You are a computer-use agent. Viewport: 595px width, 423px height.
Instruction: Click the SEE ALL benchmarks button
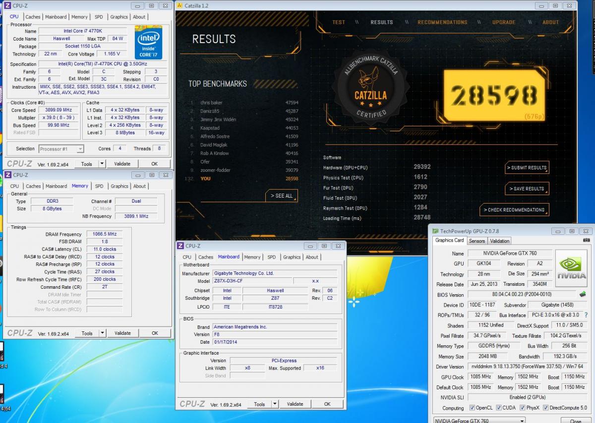(x=282, y=196)
